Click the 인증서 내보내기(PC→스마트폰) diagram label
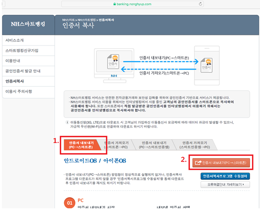The width and height of the screenshot is (260, 213). pyautogui.click(x=164, y=58)
